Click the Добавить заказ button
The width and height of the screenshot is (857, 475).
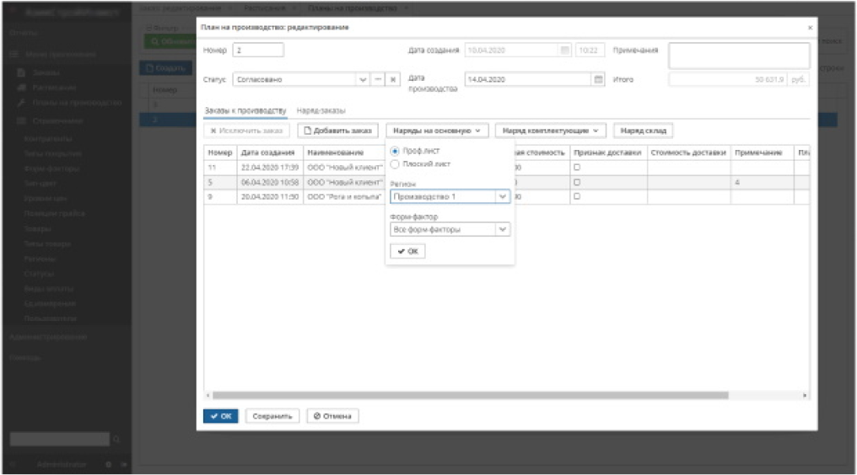(337, 131)
